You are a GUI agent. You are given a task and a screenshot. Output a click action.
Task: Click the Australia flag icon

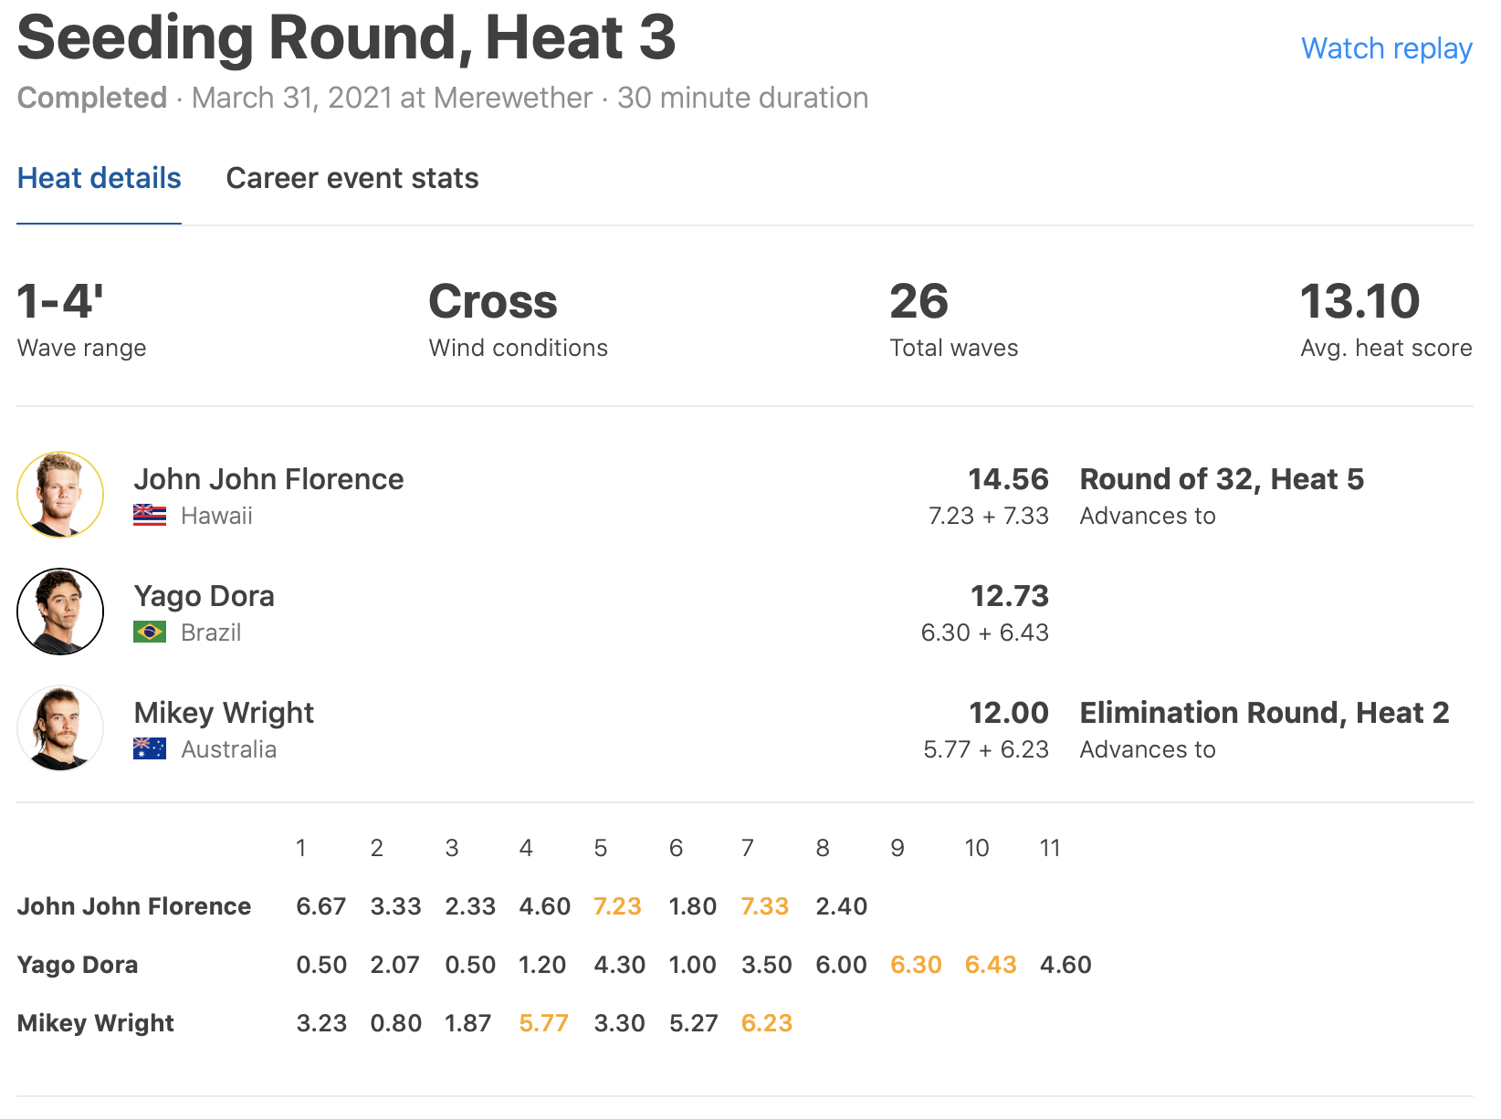click(150, 749)
